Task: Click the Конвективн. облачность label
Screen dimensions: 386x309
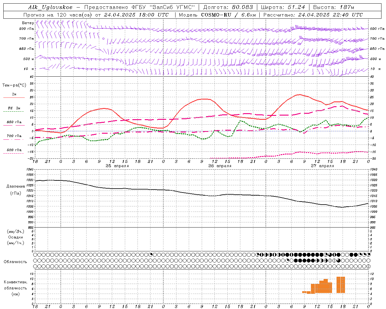Action: click(x=15, y=285)
